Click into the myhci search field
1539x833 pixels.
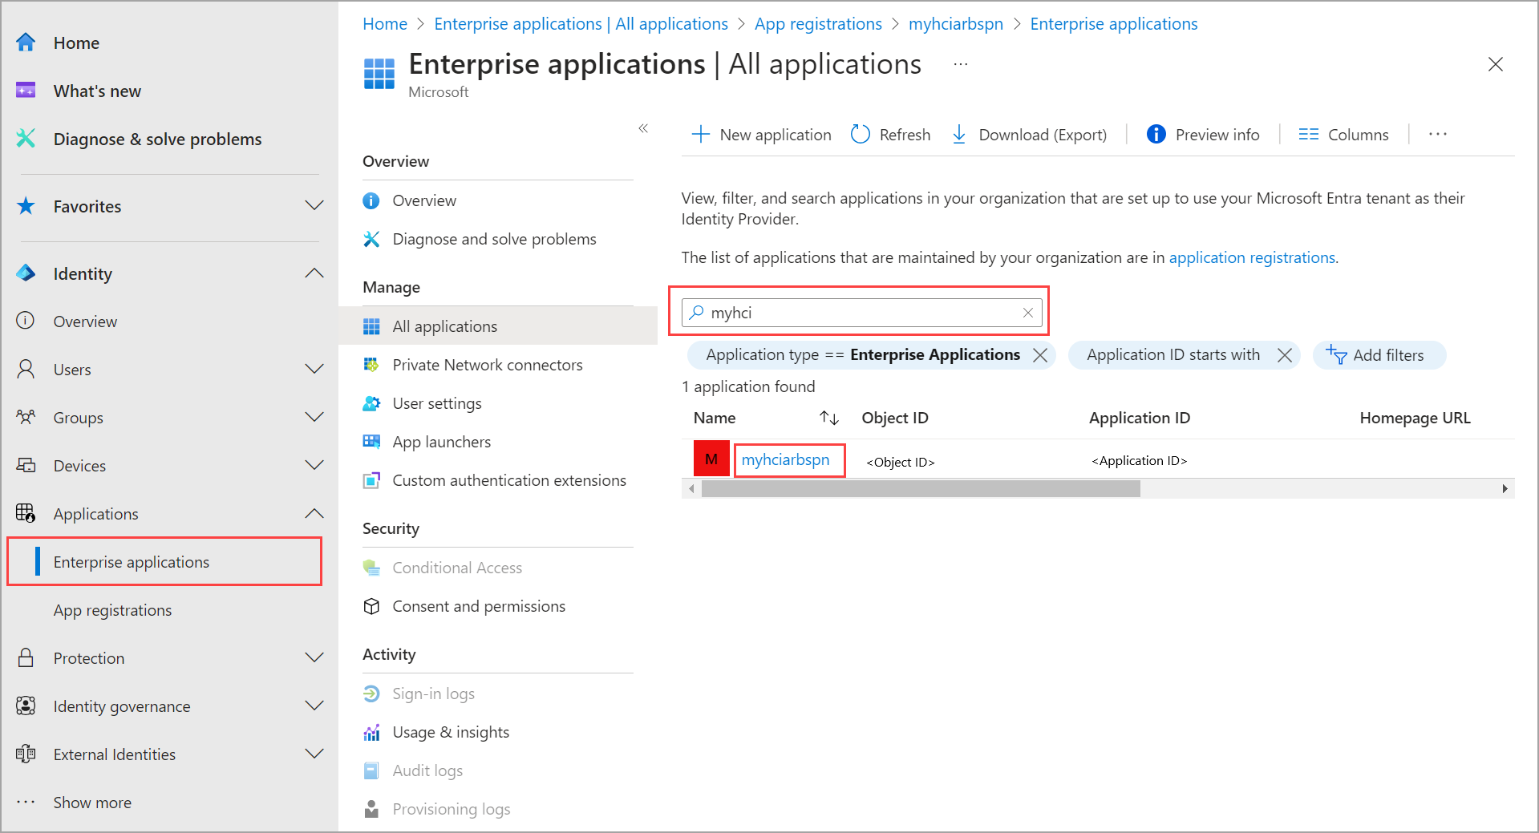coord(858,313)
